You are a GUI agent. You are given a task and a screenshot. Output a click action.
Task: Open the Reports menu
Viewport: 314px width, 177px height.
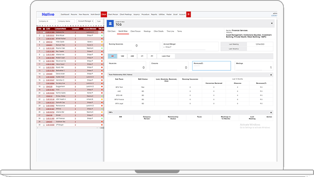point(154,14)
